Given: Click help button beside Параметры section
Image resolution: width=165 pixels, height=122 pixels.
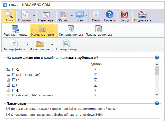Looking at the screenshot, I should pos(157,103).
